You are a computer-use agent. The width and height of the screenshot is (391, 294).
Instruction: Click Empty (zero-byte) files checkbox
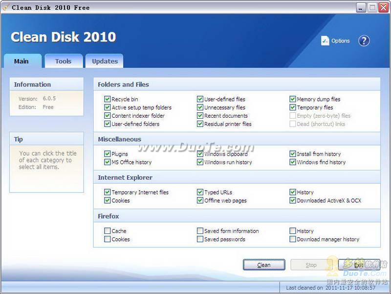(292, 116)
